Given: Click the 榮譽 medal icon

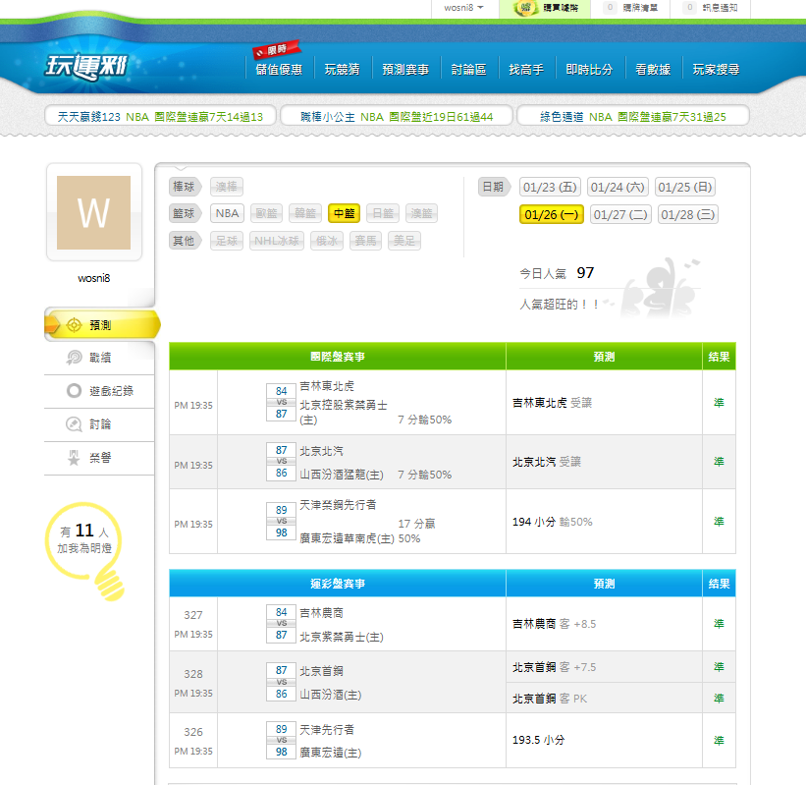Looking at the screenshot, I should [x=74, y=458].
